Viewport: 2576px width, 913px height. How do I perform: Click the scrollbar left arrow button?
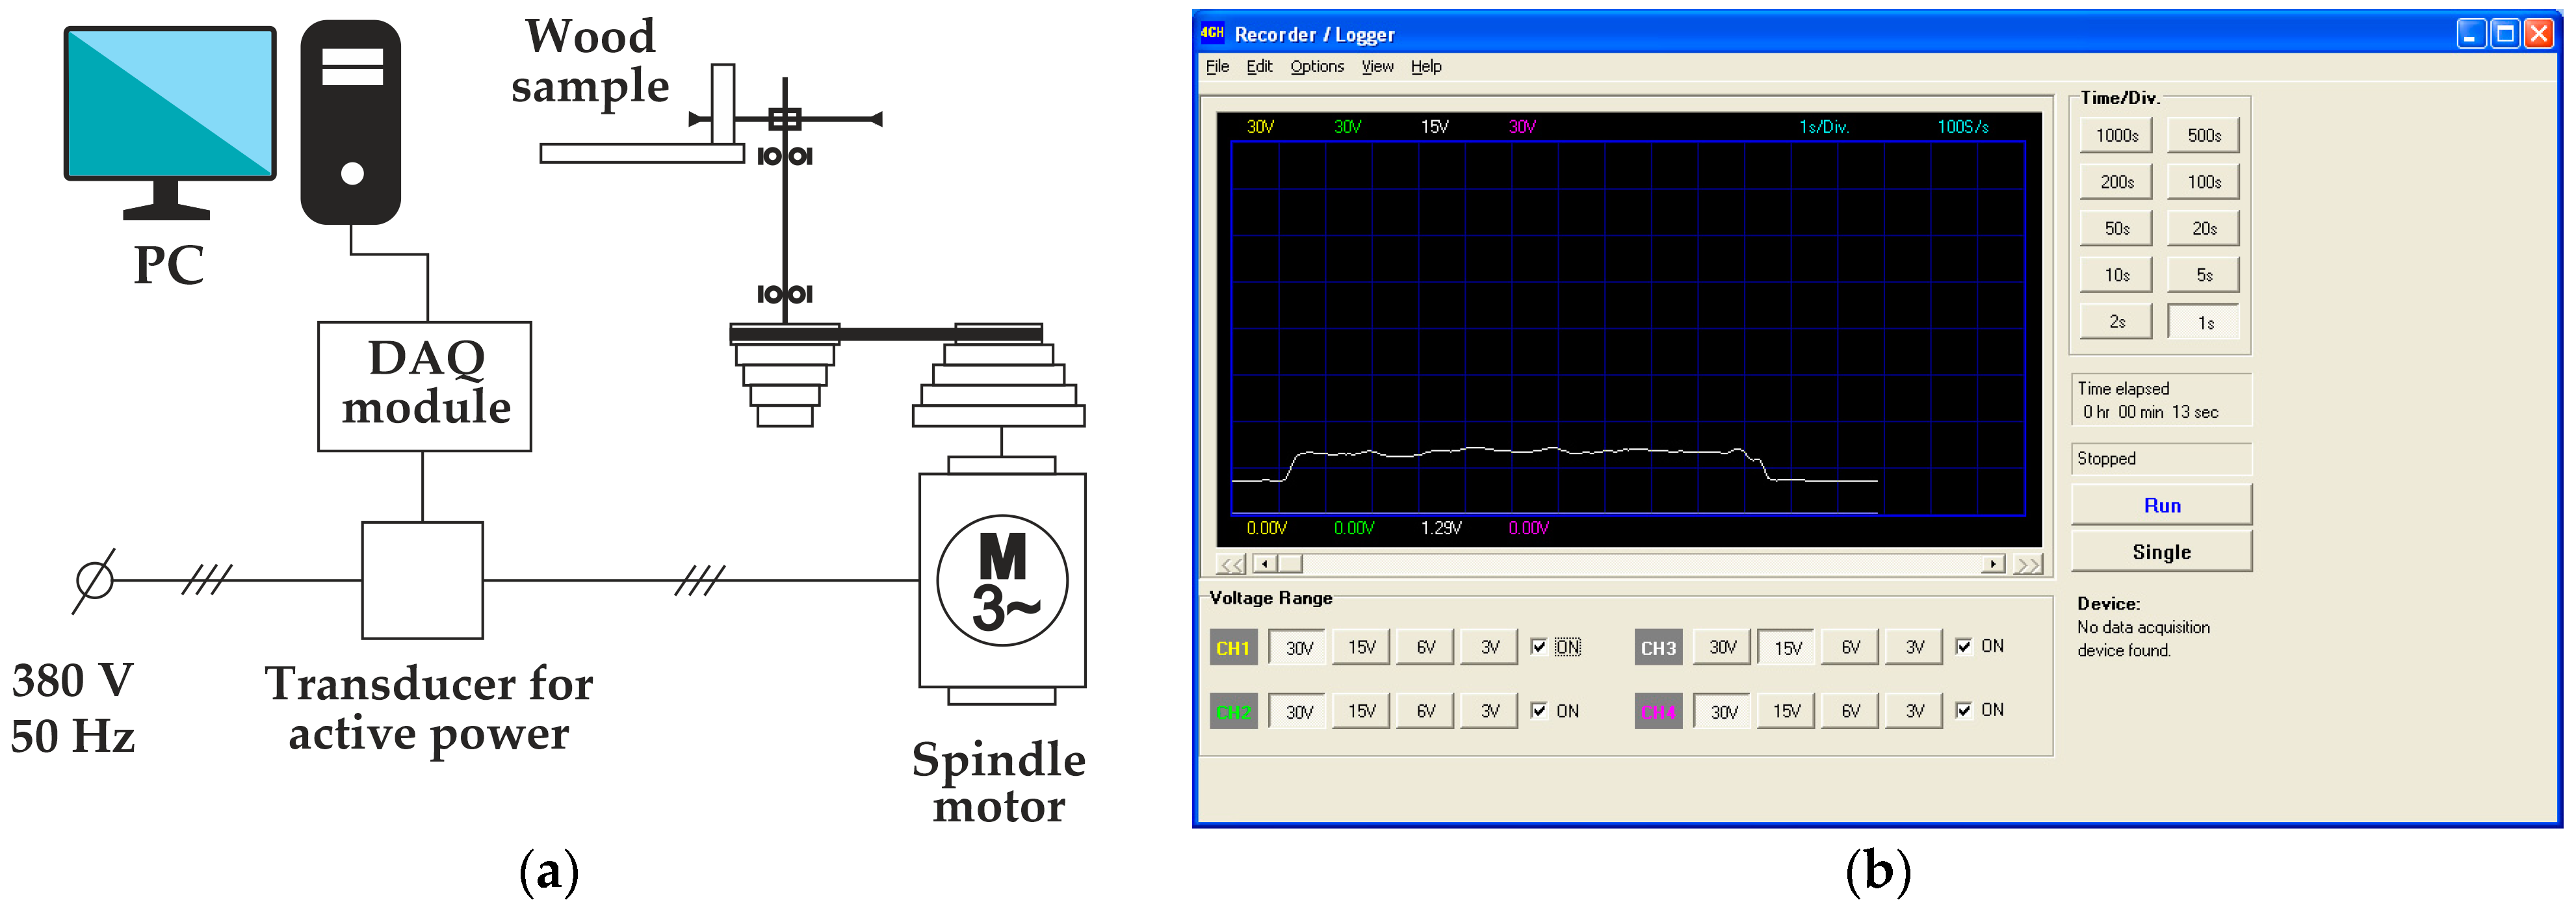1265,564
